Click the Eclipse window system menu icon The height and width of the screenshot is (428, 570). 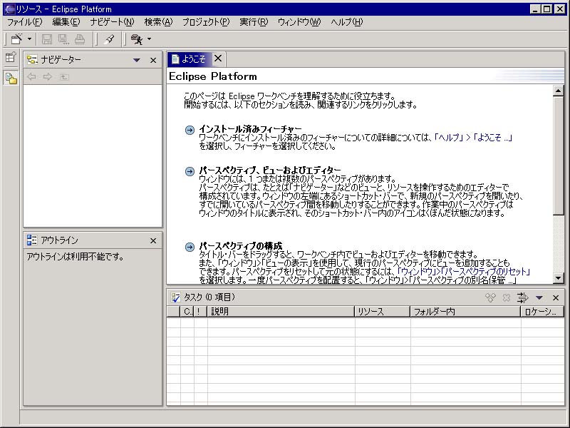pos(10,9)
